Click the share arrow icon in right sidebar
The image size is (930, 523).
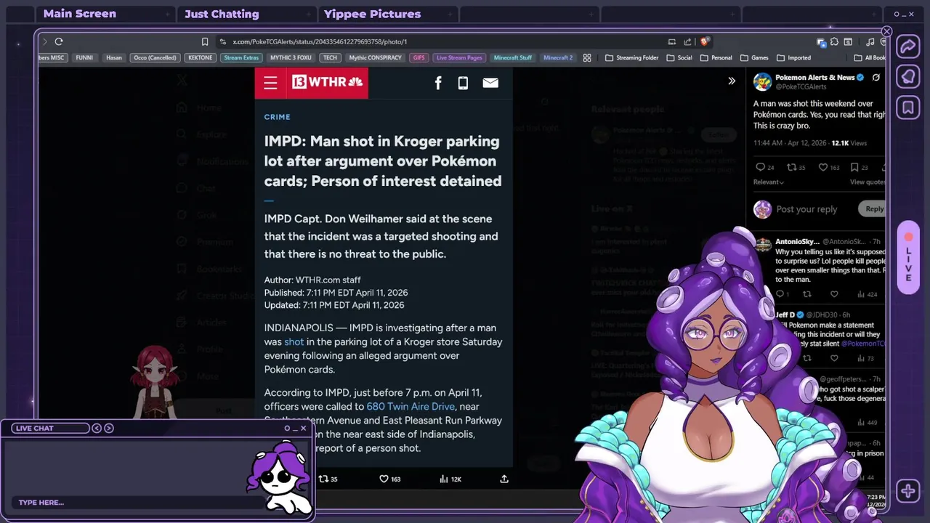pos(908,46)
